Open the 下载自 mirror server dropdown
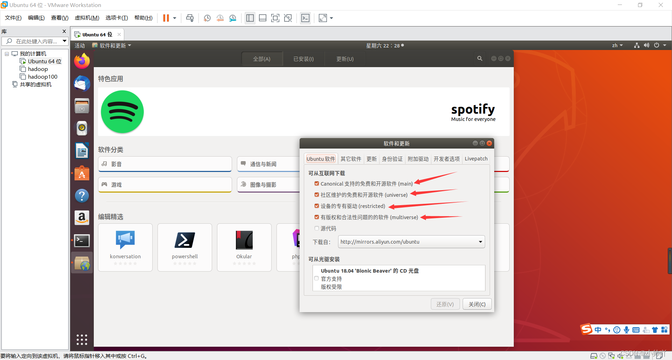 point(411,242)
